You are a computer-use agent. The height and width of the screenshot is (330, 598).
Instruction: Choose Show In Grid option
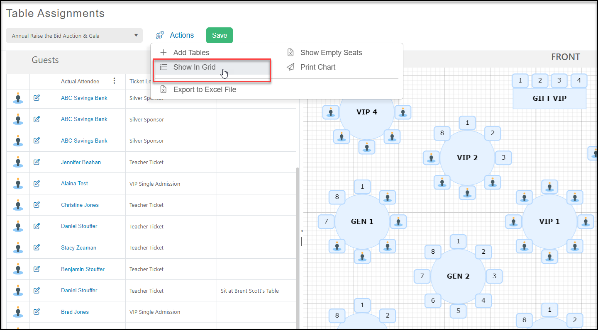(x=194, y=67)
